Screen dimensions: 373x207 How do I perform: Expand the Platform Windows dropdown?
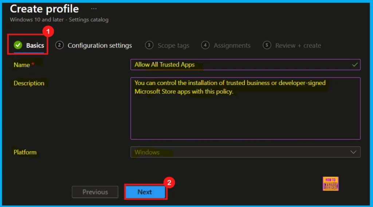click(245, 152)
